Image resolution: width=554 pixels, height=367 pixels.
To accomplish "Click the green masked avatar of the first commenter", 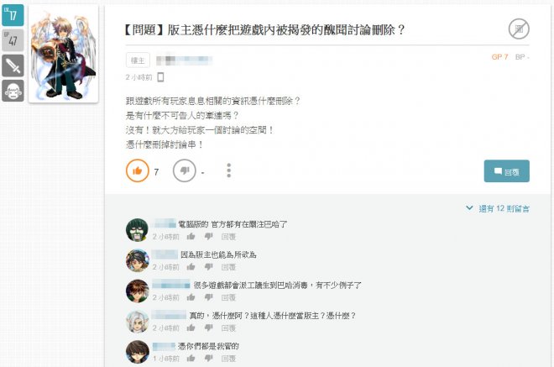I will tap(137, 230).
